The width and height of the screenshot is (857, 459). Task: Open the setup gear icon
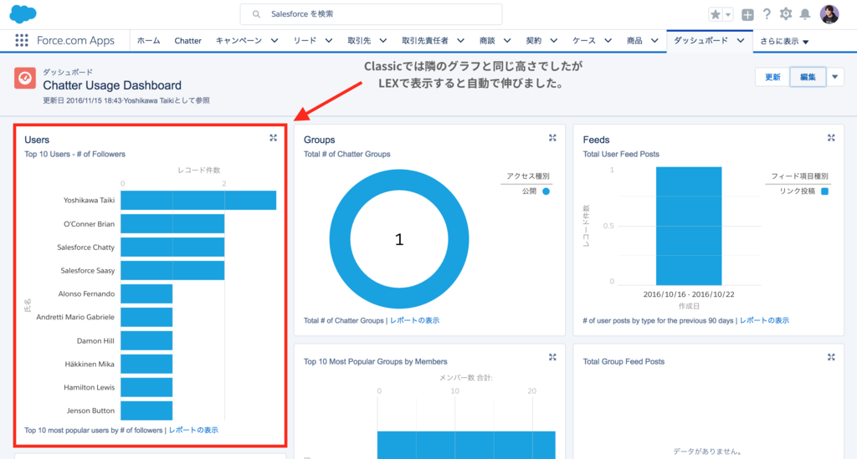click(786, 14)
